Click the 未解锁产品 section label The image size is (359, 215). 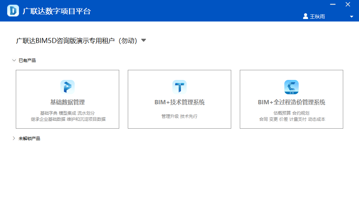(x=29, y=138)
